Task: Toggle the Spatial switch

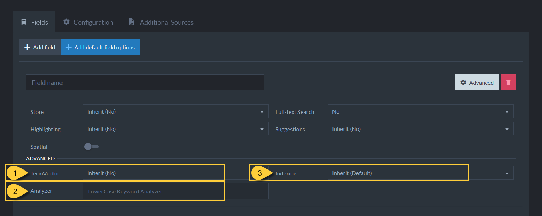Action: tap(92, 147)
